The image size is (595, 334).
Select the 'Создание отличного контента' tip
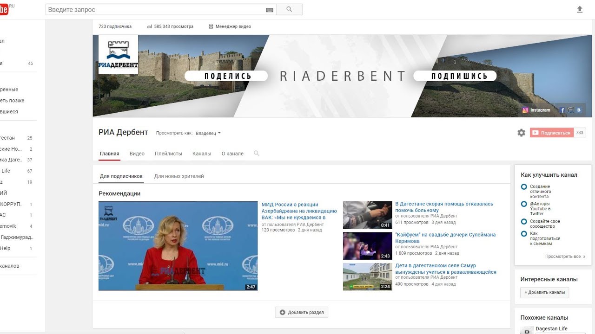[x=540, y=192]
